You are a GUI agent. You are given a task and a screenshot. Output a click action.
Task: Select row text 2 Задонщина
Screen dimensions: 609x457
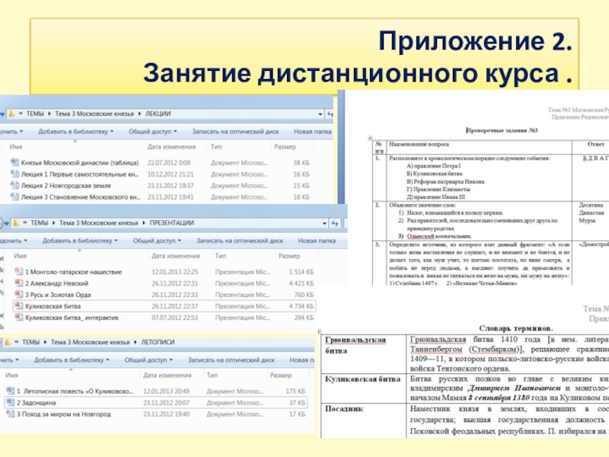pyautogui.click(x=36, y=403)
